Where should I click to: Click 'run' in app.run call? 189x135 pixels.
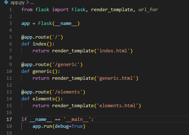click(48, 126)
